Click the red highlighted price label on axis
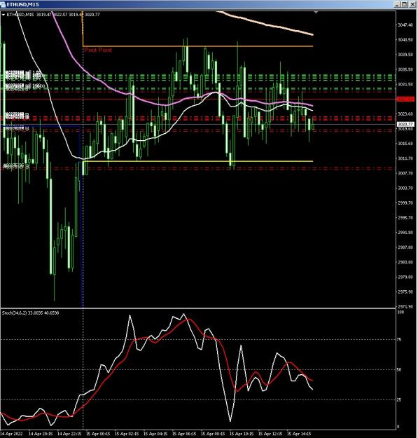 point(405,100)
